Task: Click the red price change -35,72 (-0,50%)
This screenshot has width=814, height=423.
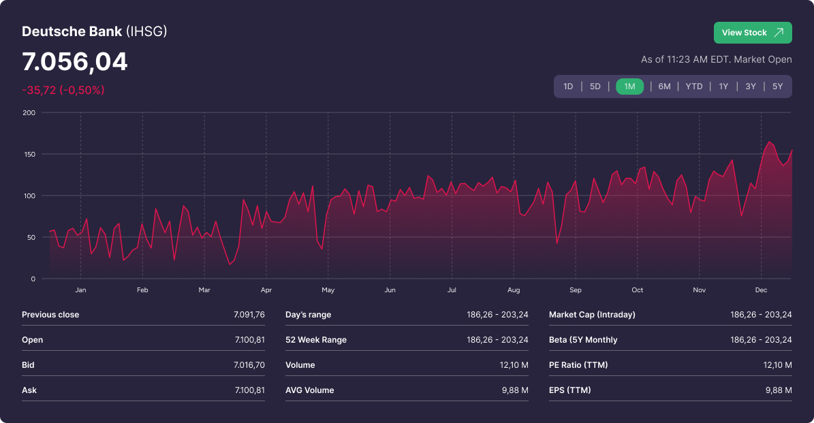Action: (x=63, y=90)
